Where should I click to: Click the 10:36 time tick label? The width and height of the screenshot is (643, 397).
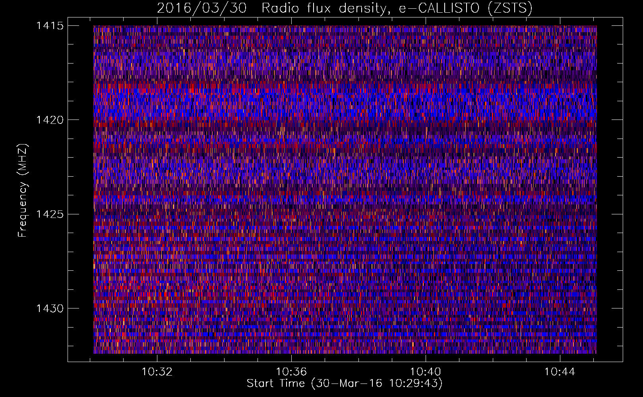coord(291,372)
